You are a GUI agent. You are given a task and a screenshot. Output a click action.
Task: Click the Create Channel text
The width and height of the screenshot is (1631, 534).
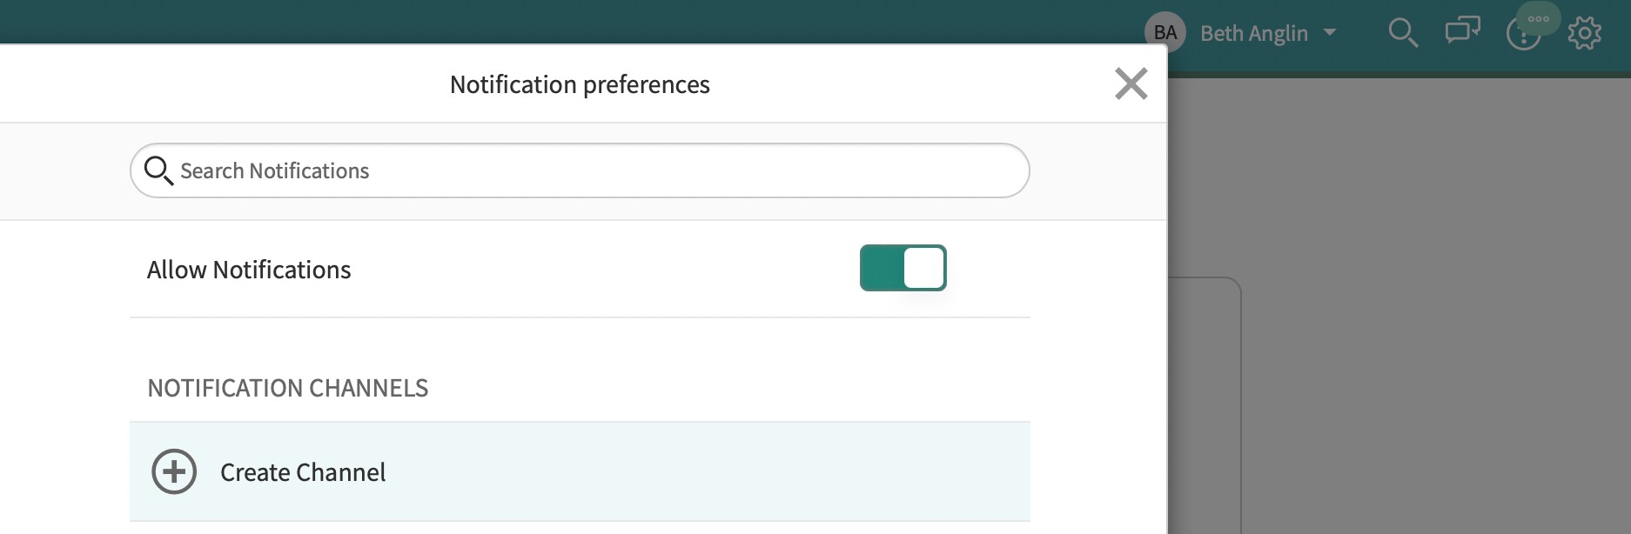pyautogui.click(x=302, y=472)
